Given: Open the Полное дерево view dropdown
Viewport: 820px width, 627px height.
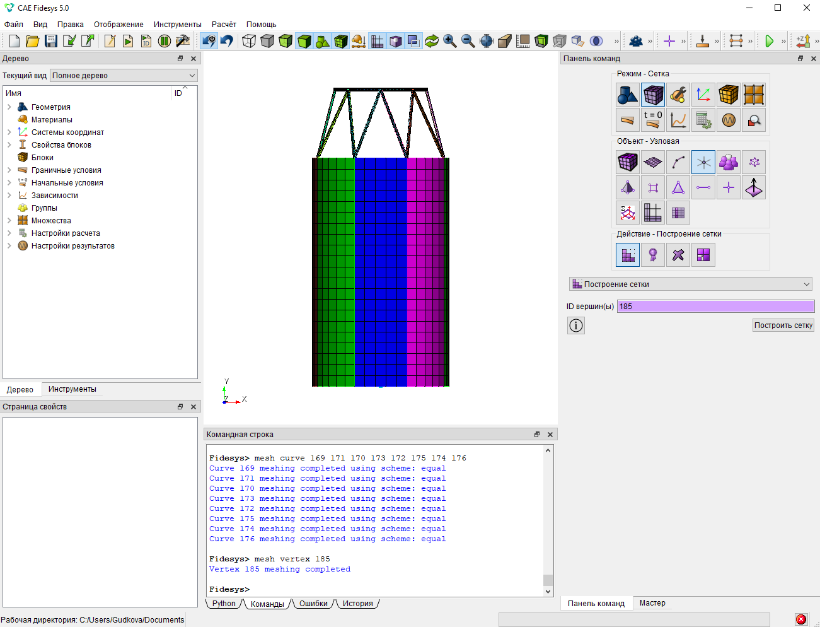Looking at the screenshot, I should [x=124, y=76].
